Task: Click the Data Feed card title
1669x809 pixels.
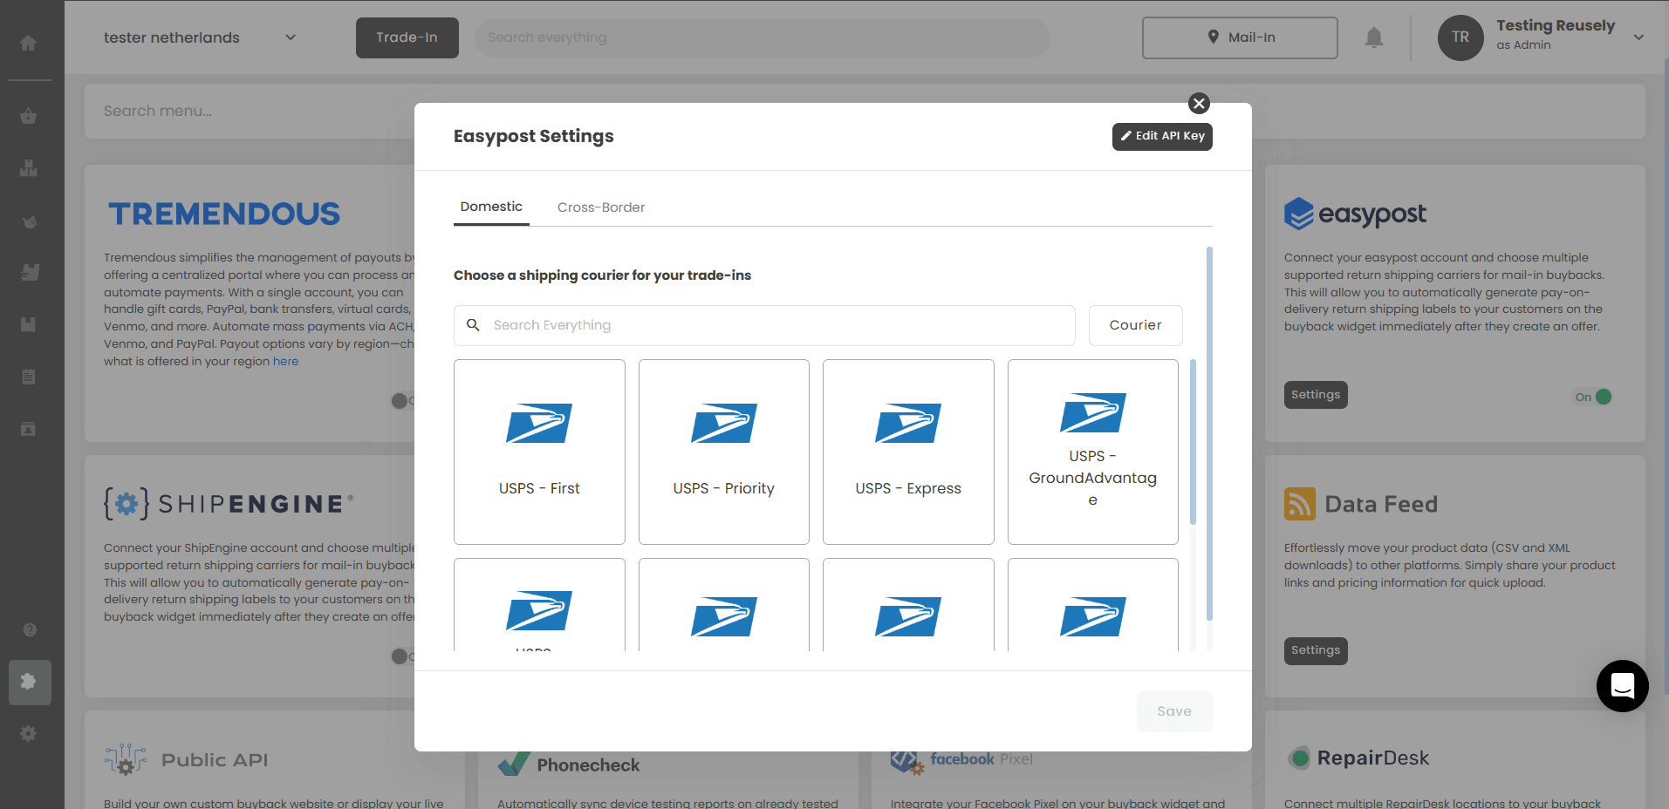Action: tap(1381, 504)
